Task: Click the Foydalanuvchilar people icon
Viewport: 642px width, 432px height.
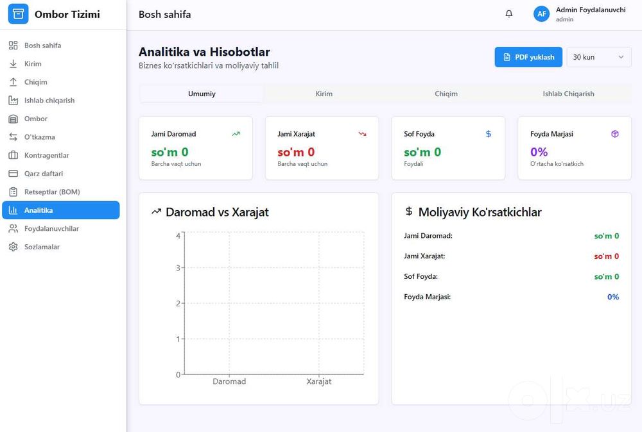Action: pos(13,228)
